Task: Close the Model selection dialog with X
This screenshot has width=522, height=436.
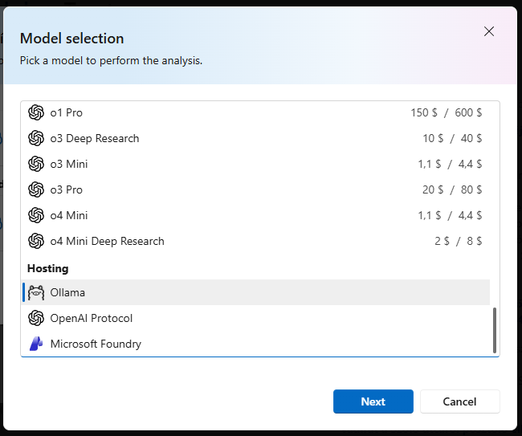Action: (489, 31)
